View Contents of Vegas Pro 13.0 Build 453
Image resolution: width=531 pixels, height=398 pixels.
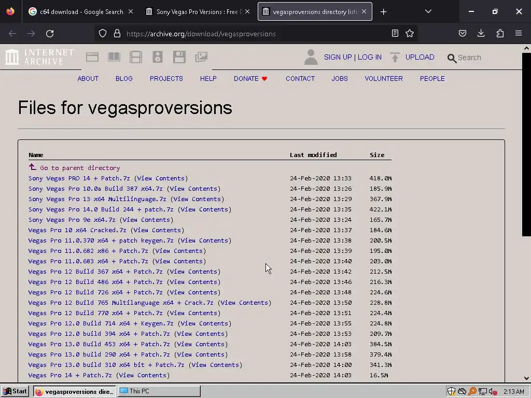201,344
